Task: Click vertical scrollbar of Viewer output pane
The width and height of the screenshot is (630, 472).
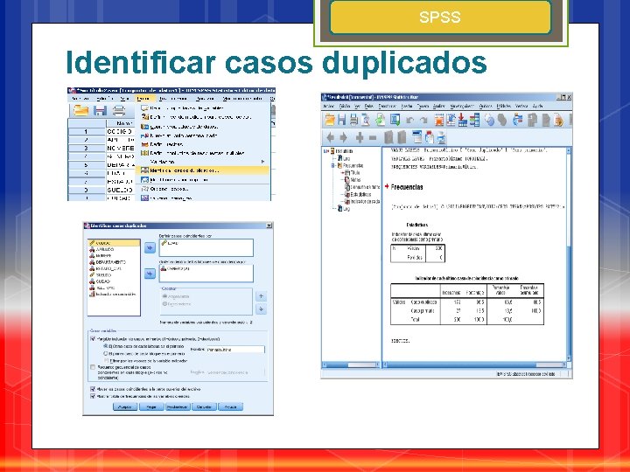Action: 569,254
